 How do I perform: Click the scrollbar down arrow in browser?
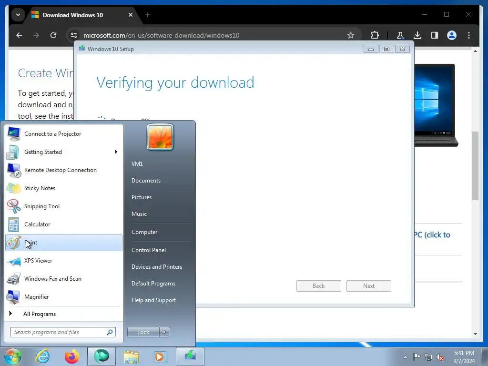[475, 334]
